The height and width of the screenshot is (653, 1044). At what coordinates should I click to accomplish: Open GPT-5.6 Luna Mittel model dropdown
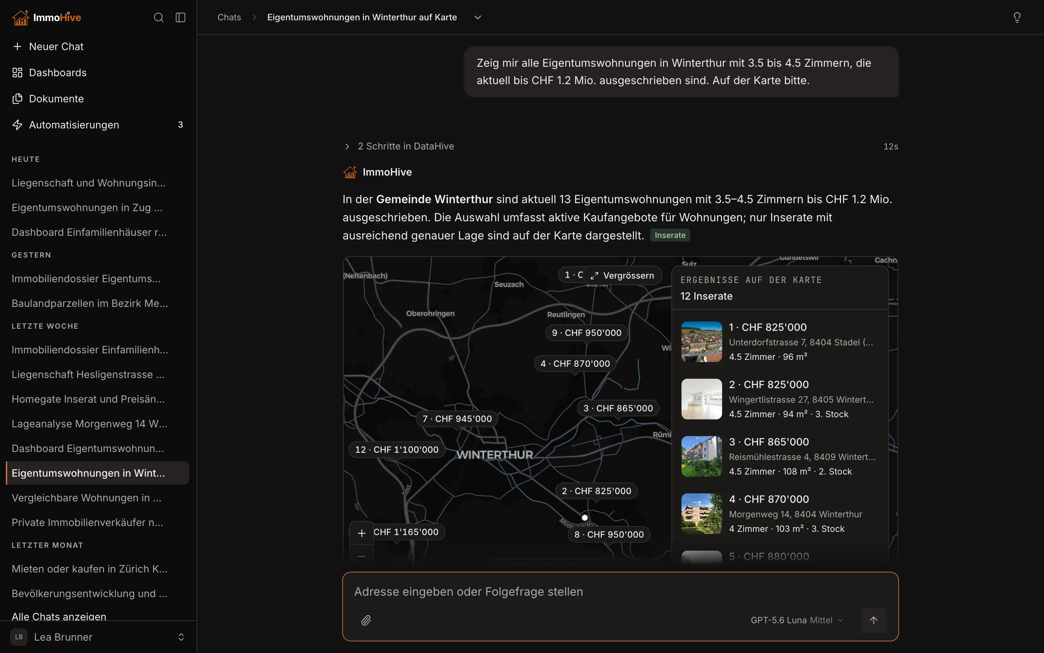[x=797, y=620]
